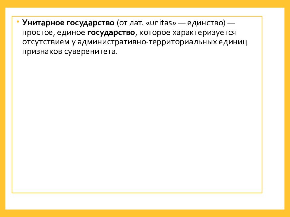Click the word "административно-территориальных"

coord(147,42)
